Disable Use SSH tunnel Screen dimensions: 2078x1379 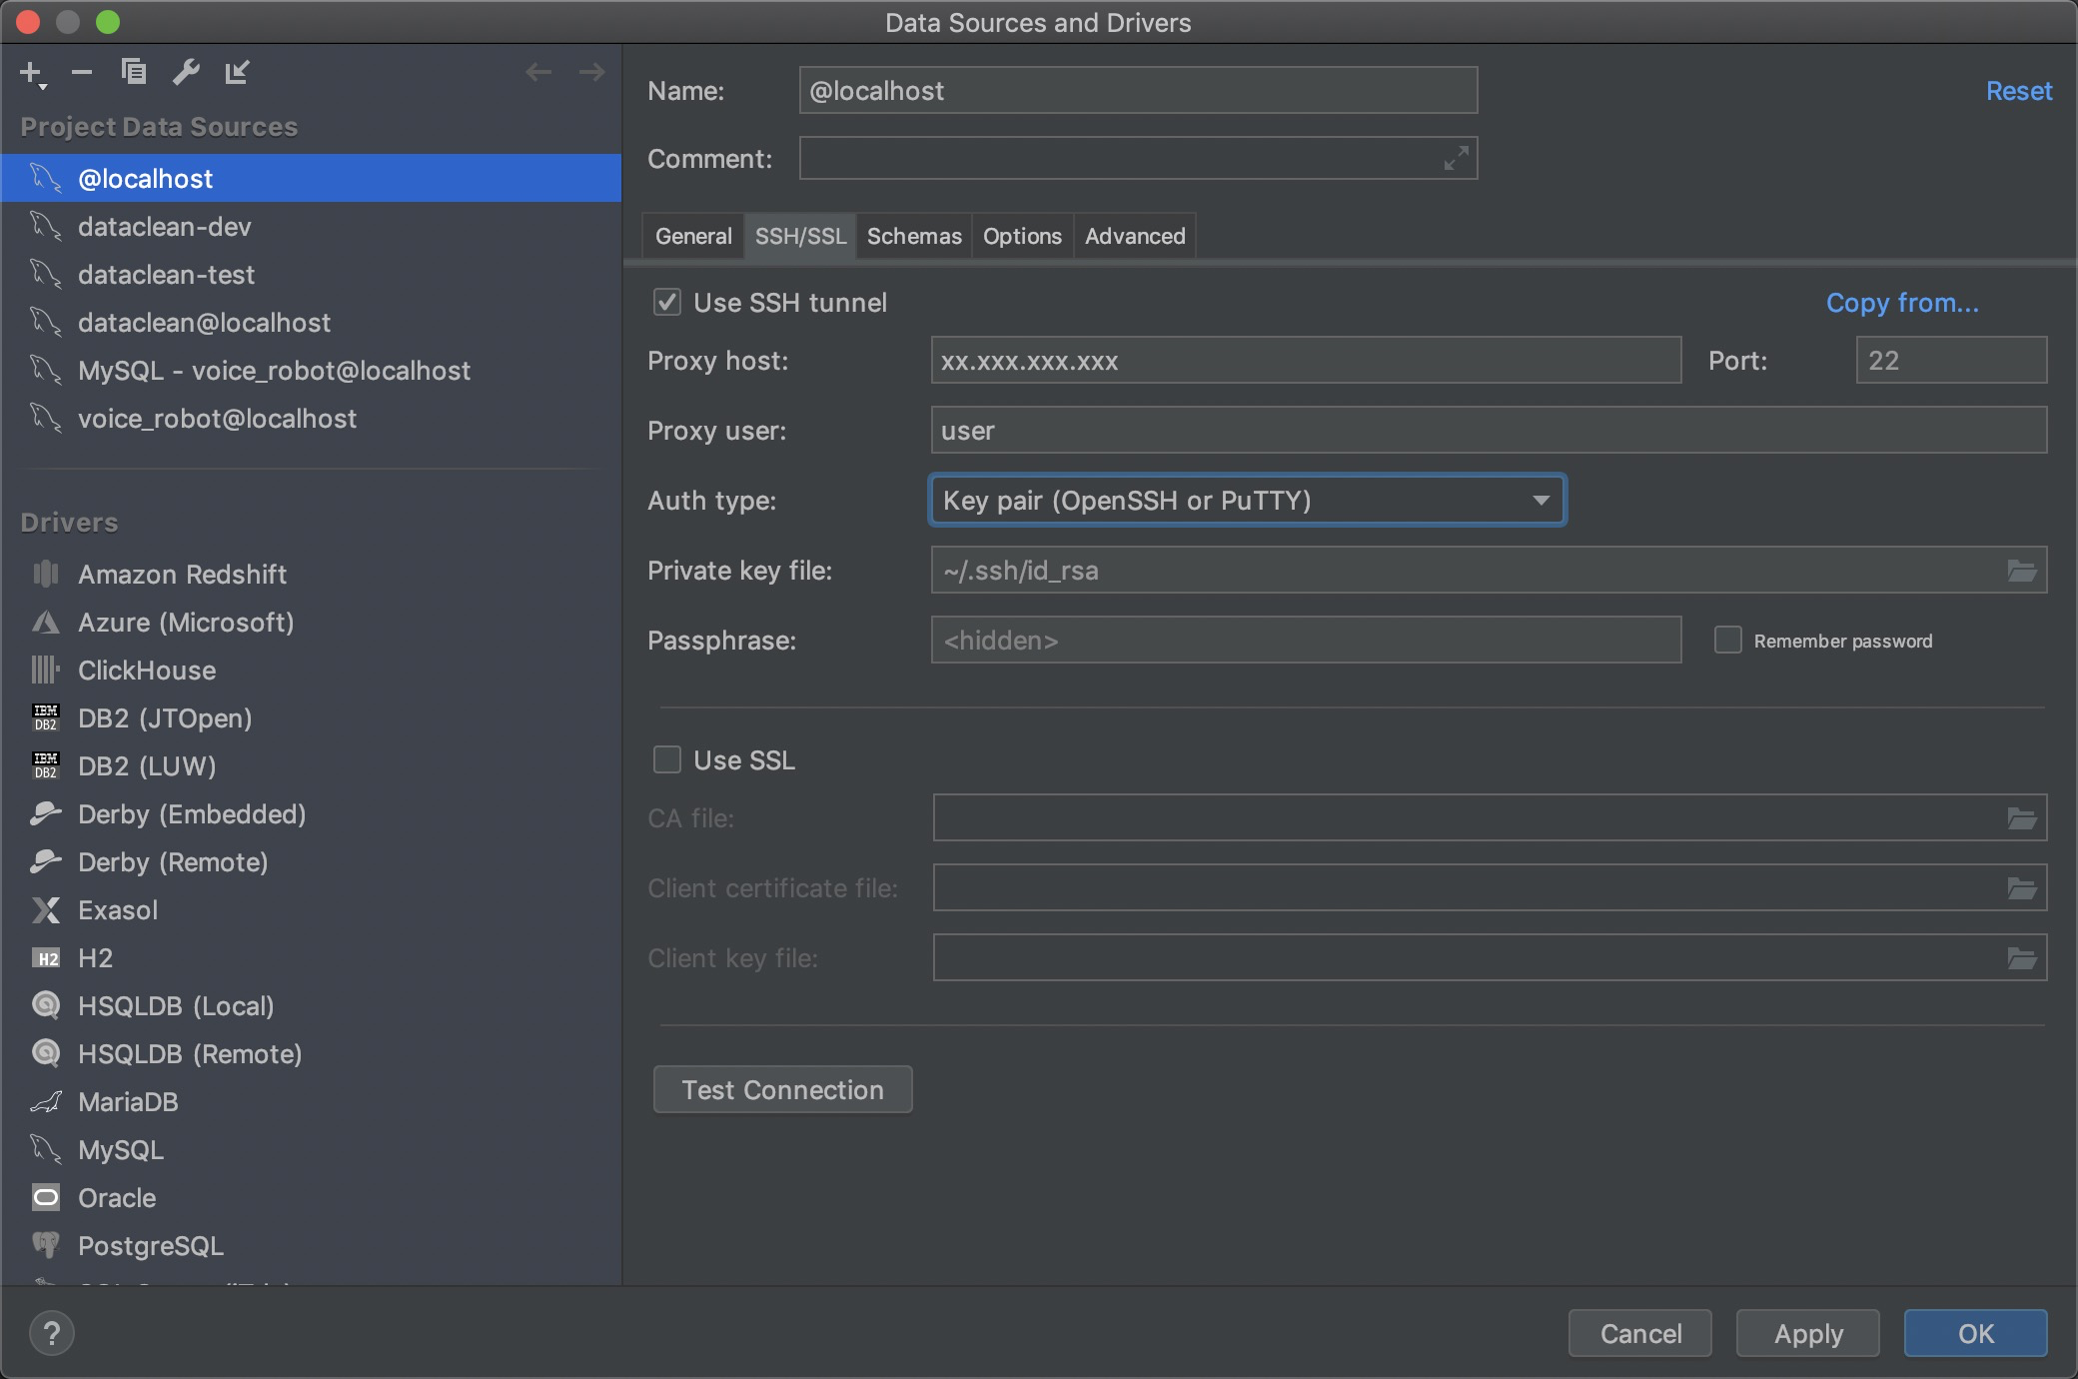[667, 302]
